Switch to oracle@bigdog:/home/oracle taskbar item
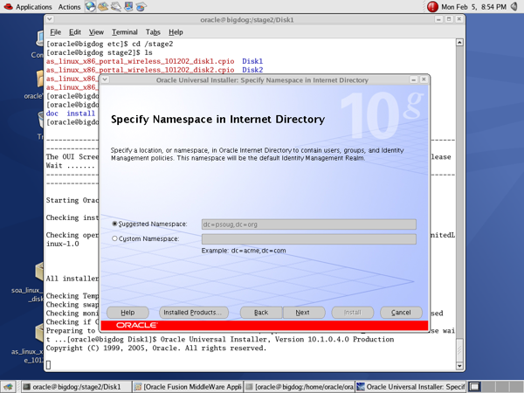The width and height of the screenshot is (524, 393). [x=299, y=387]
